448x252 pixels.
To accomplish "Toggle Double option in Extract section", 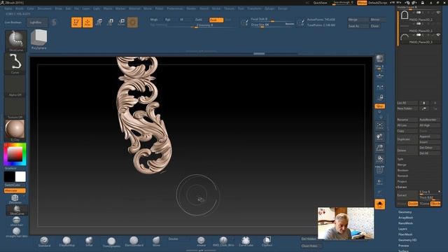I will coord(413,204).
